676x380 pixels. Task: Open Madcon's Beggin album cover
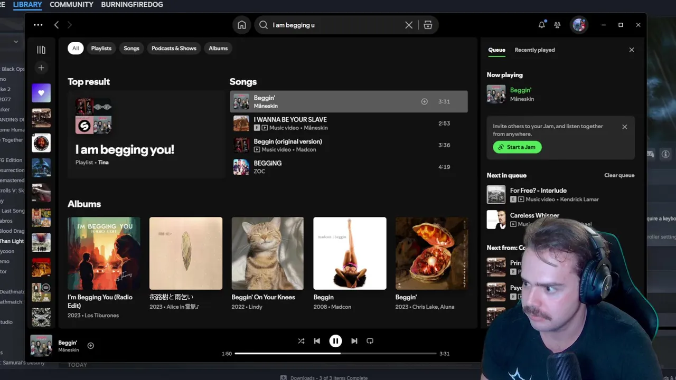click(x=350, y=253)
